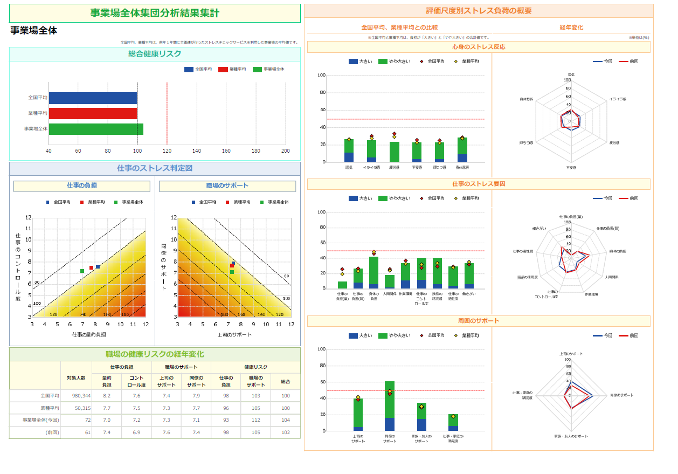Viewport: 678px width, 474px height.
Task: Select the green 事業場全体 bar in 総合健康リスク chart
Action: click(96, 129)
